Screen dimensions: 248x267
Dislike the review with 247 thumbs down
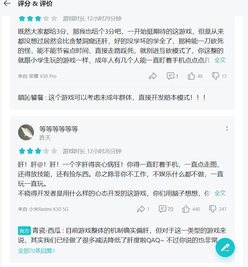pyautogui.click(x=218, y=209)
